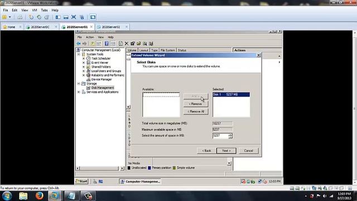Click the Next button in the wizard

[x=226, y=151]
